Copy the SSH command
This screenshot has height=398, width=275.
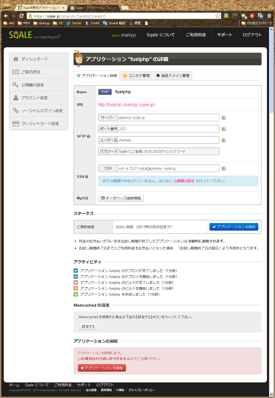pyautogui.click(x=224, y=168)
